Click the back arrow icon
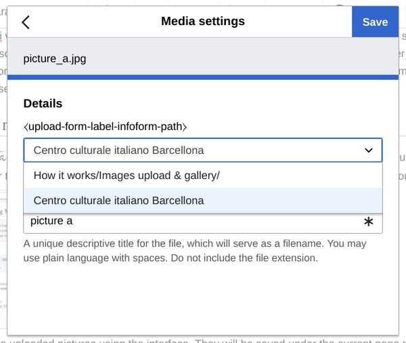406x343 pixels. click(26, 22)
